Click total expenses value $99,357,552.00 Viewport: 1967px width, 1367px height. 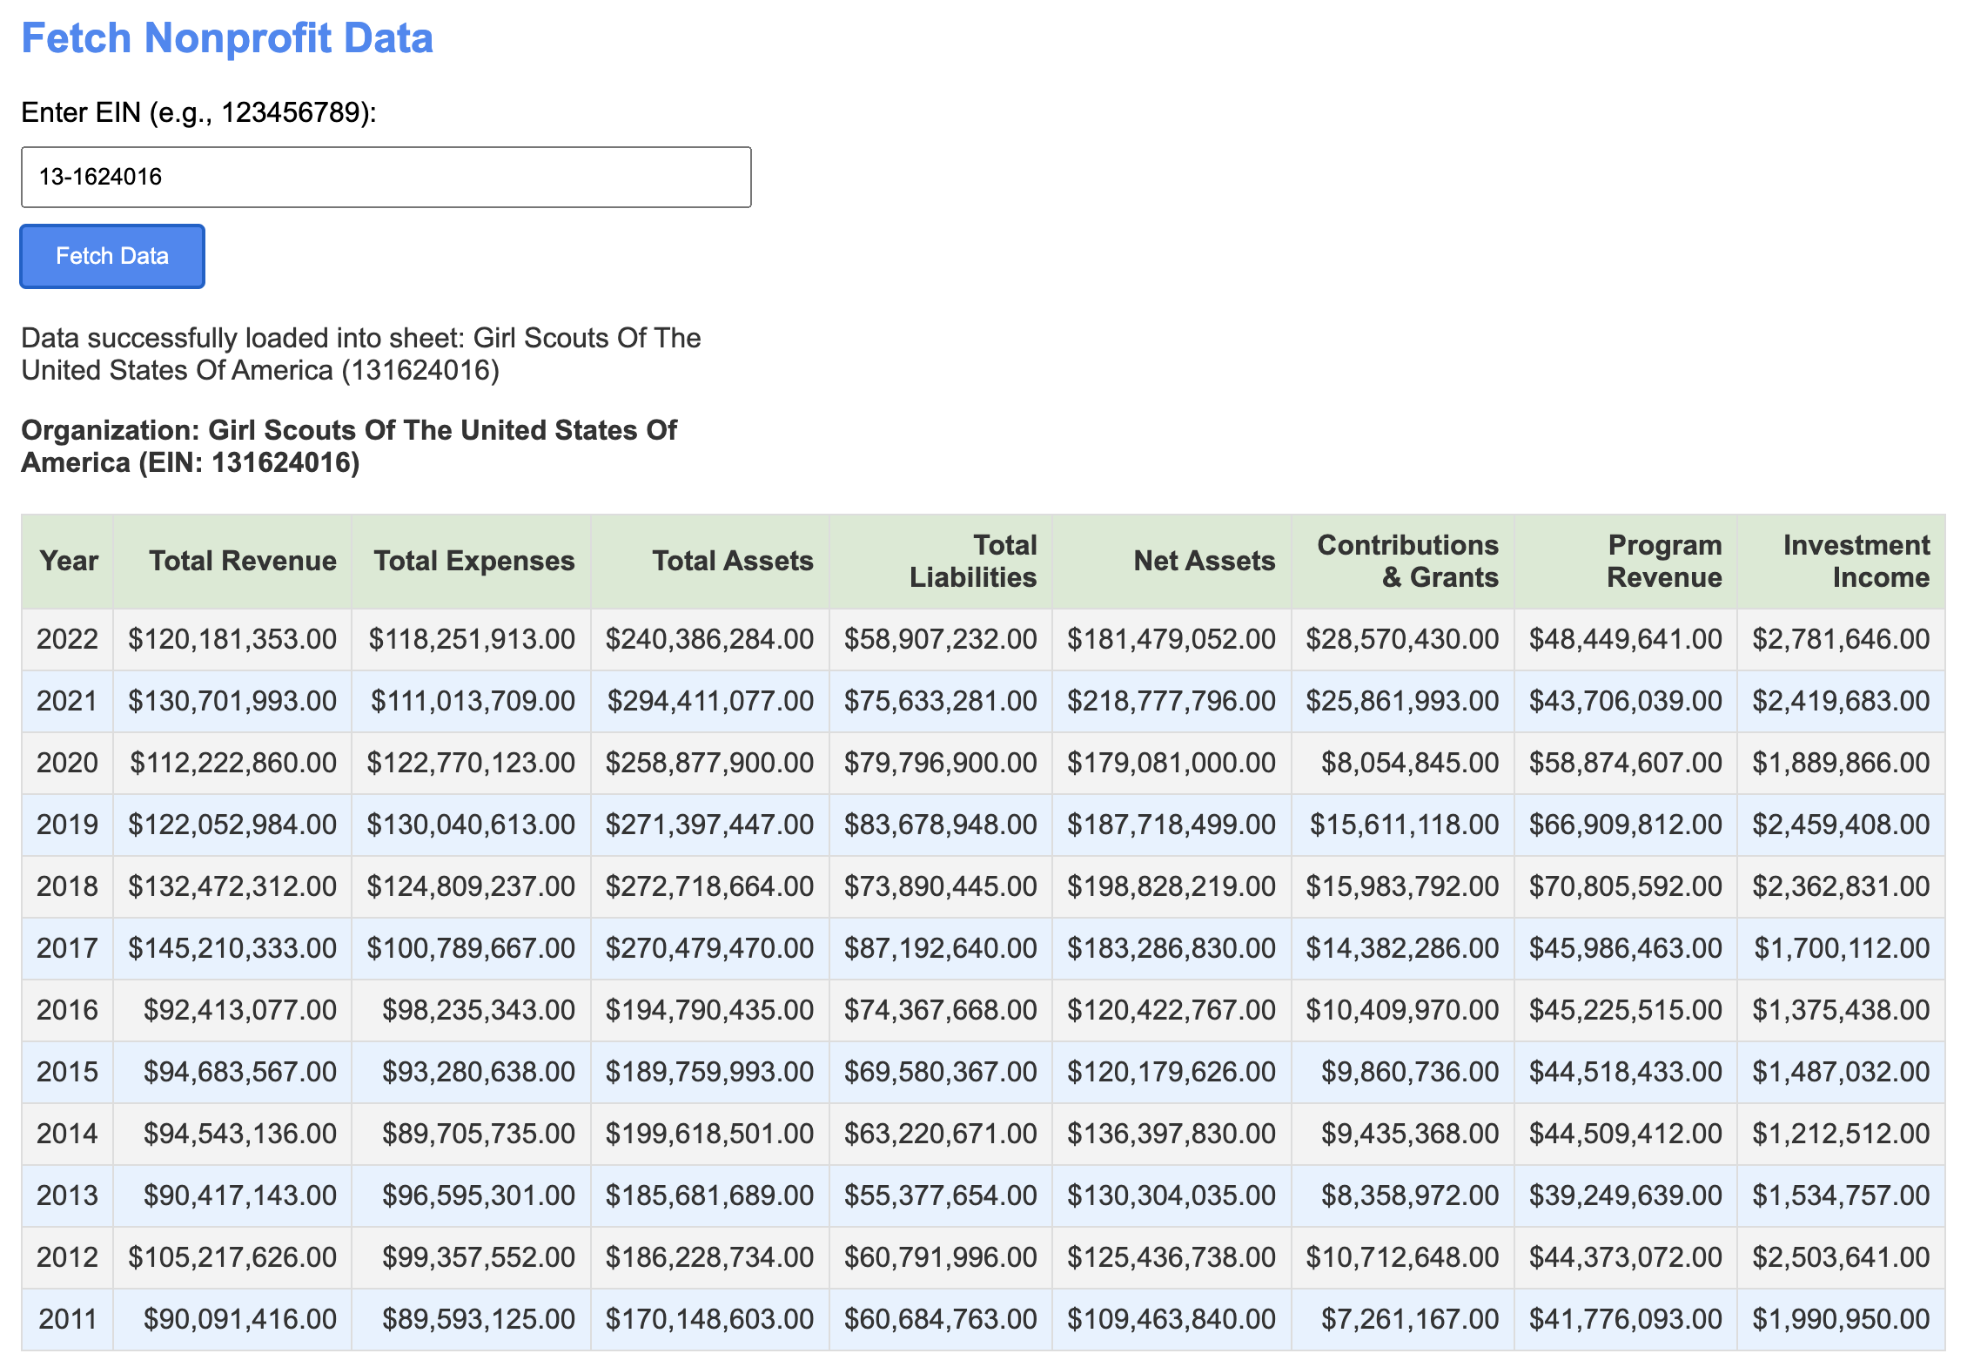tap(472, 1257)
